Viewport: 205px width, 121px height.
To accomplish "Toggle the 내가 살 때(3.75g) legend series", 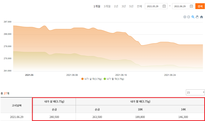I will [x=92, y=79].
